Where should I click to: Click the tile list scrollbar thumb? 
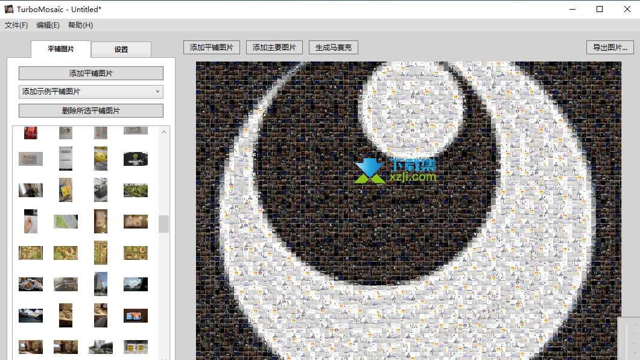(x=163, y=224)
